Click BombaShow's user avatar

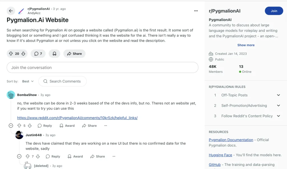coord(11,95)
